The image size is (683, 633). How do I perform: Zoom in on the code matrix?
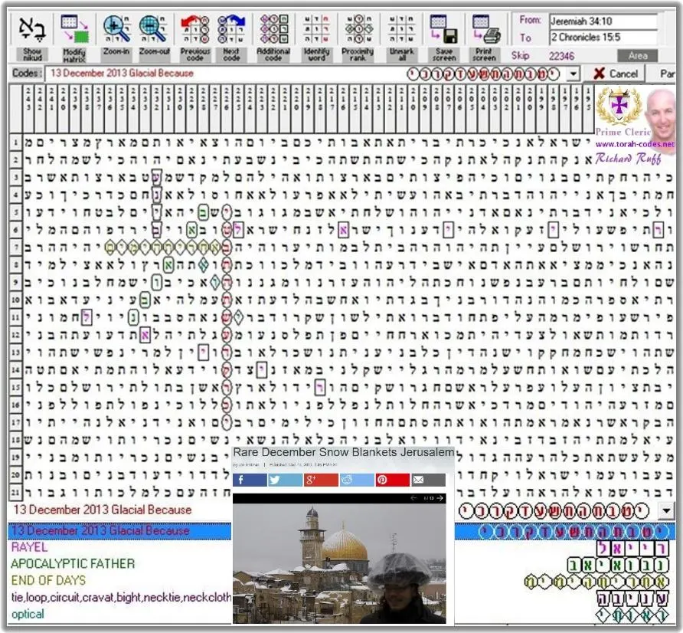(116, 29)
